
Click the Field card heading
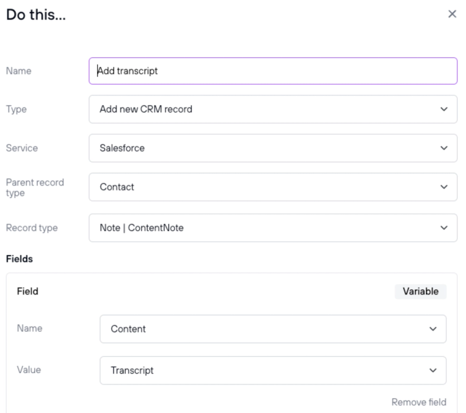tap(28, 291)
